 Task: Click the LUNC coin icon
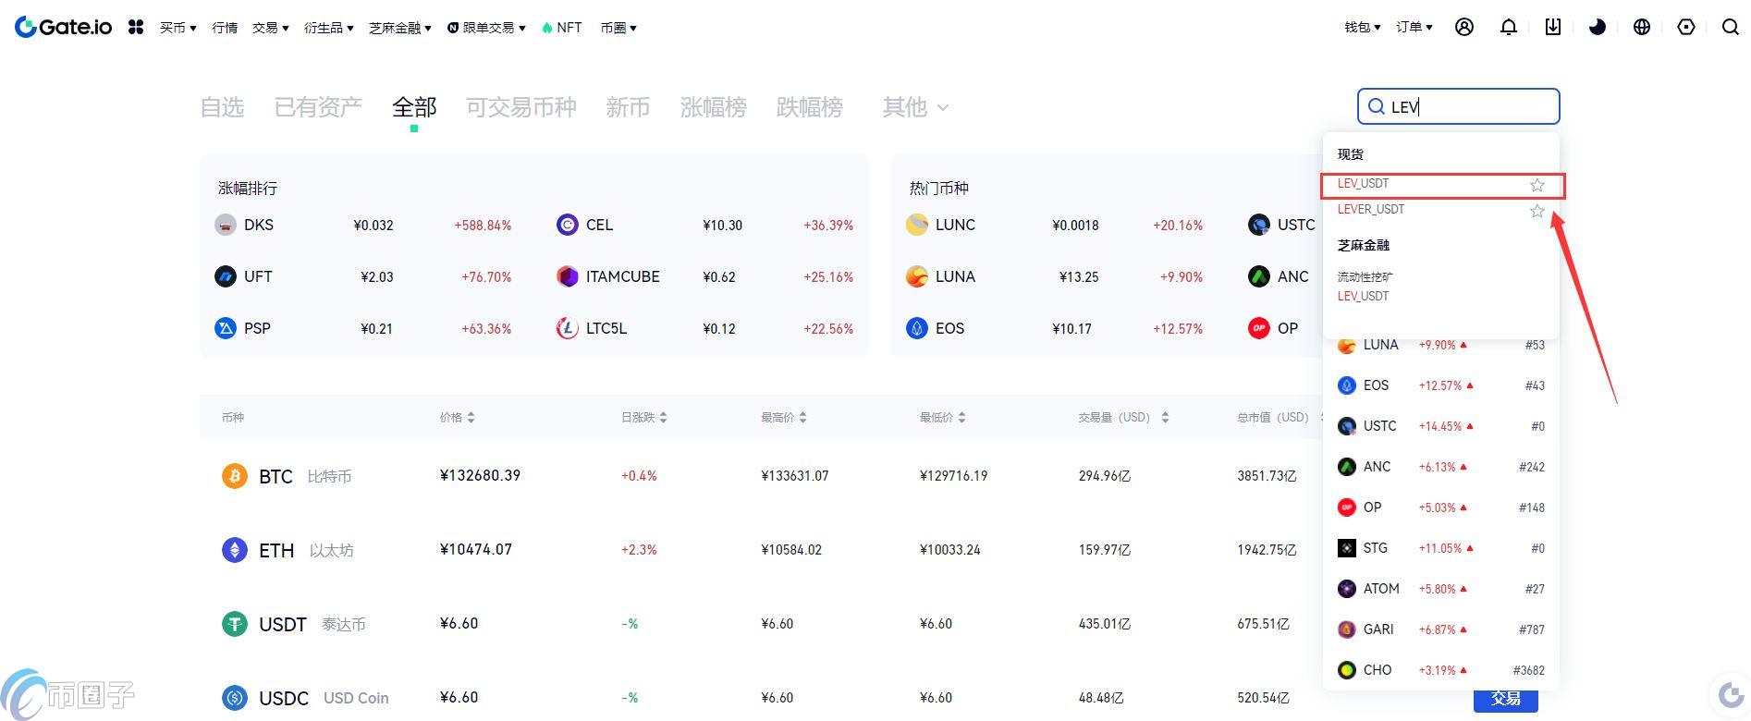pos(917,225)
